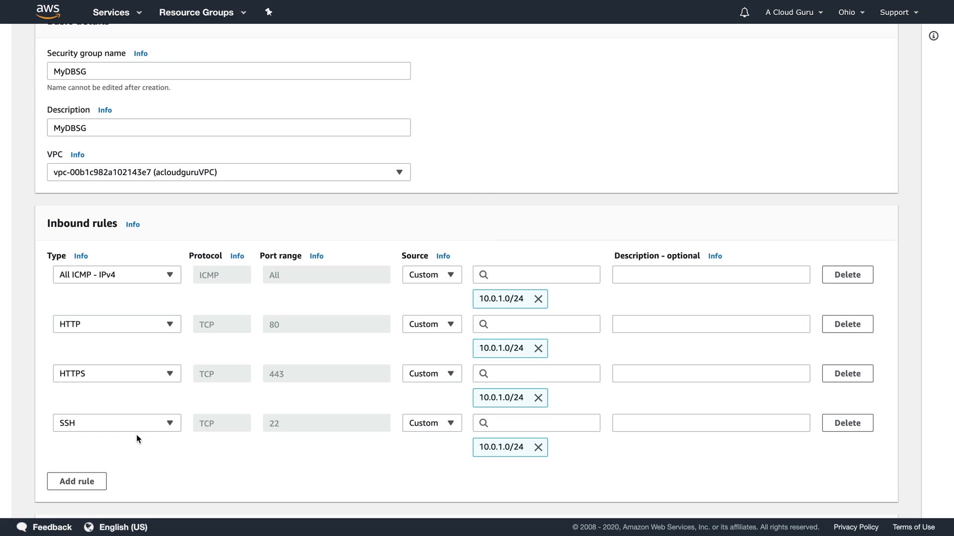
Task: Click the Add rule button
Action: tap(77, 481)
